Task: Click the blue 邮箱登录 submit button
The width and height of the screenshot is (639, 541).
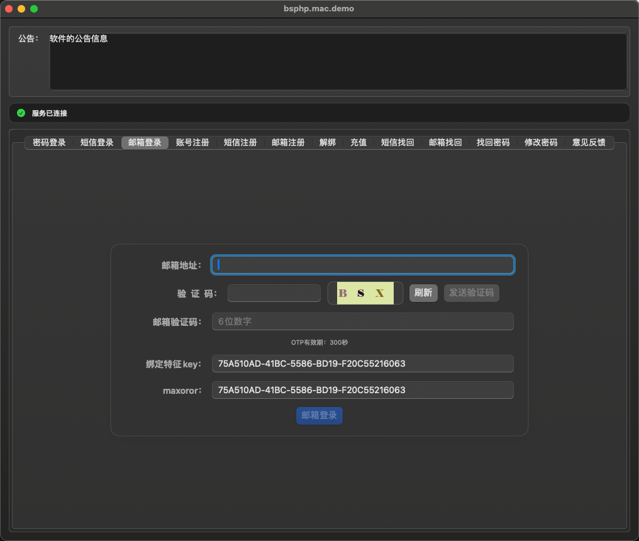Action: 319,416
